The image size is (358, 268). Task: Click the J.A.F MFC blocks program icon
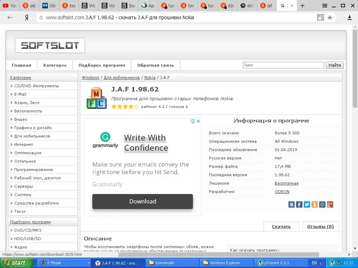(96, 98)
